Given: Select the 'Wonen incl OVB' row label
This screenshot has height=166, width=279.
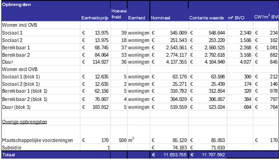Looking at the screenshot, I should coord(19,25).
